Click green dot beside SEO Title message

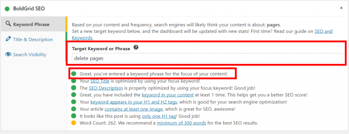74,81
